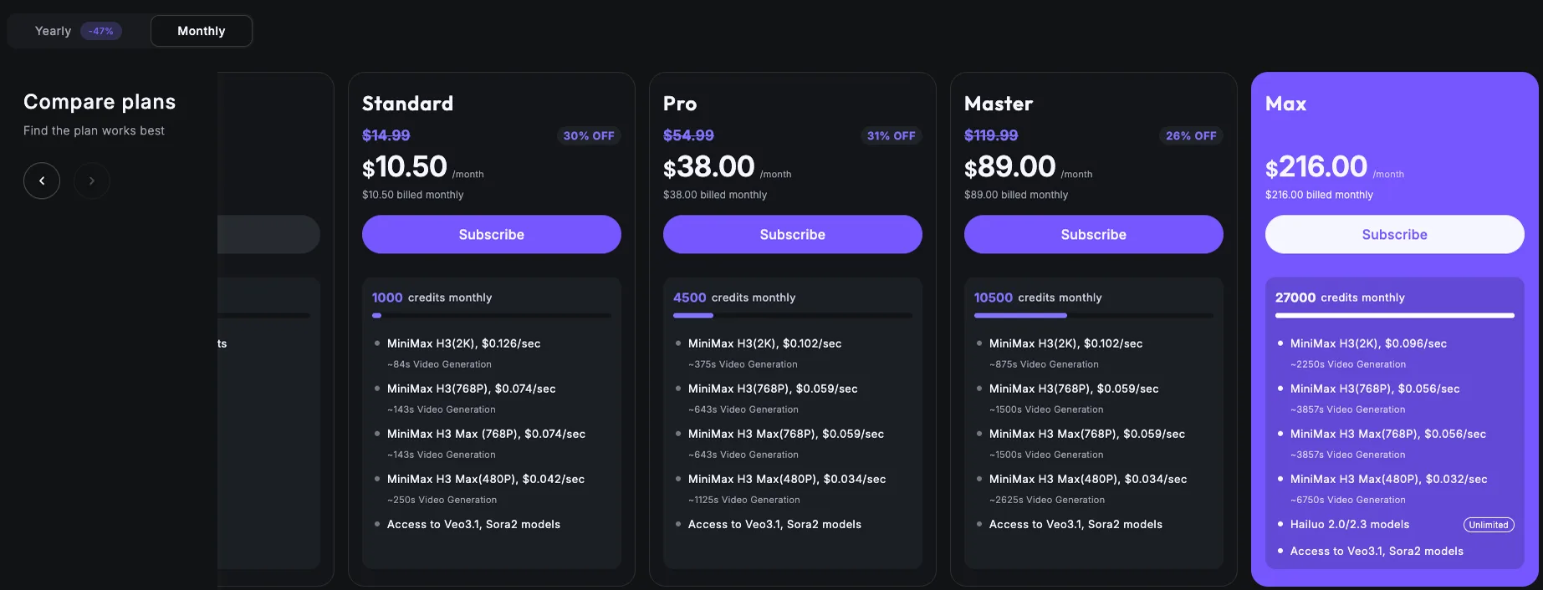1543x590 pixels.
Task: Click the struck-through $14.99 price
Action: [x=386, y=135]
